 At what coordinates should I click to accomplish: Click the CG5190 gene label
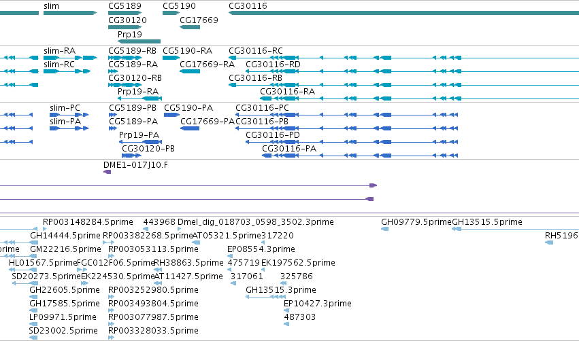[179, 6]
